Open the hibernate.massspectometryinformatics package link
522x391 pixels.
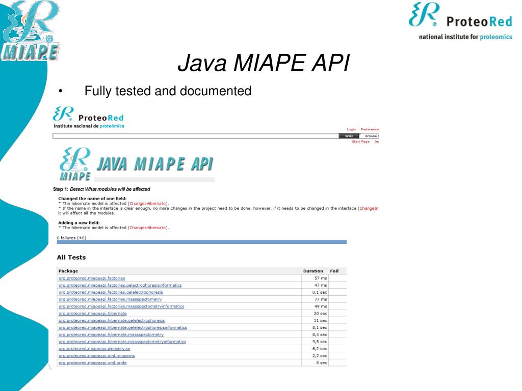pyautogui.click(x=122, y=342)
